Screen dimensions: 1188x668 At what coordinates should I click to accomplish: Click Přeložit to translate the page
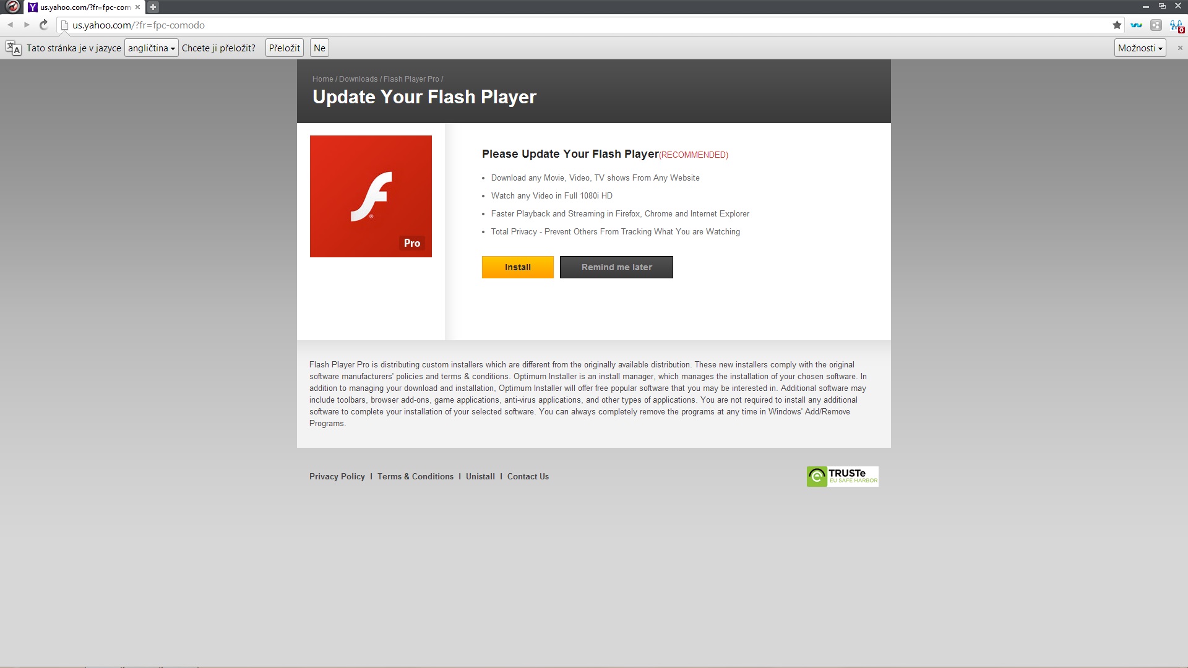285,48
